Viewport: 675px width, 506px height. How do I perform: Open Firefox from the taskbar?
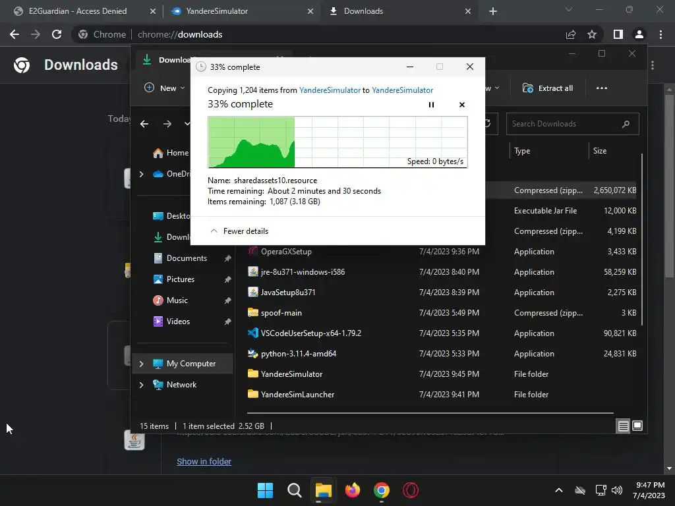[353, 490]
